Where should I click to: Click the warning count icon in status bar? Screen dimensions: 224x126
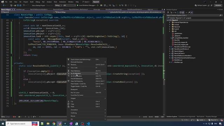pos(20,117)
